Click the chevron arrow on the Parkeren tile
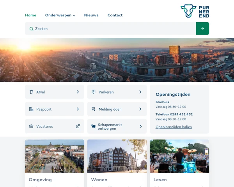This screenshot has height=187, width=234. (x=140, y=92)
